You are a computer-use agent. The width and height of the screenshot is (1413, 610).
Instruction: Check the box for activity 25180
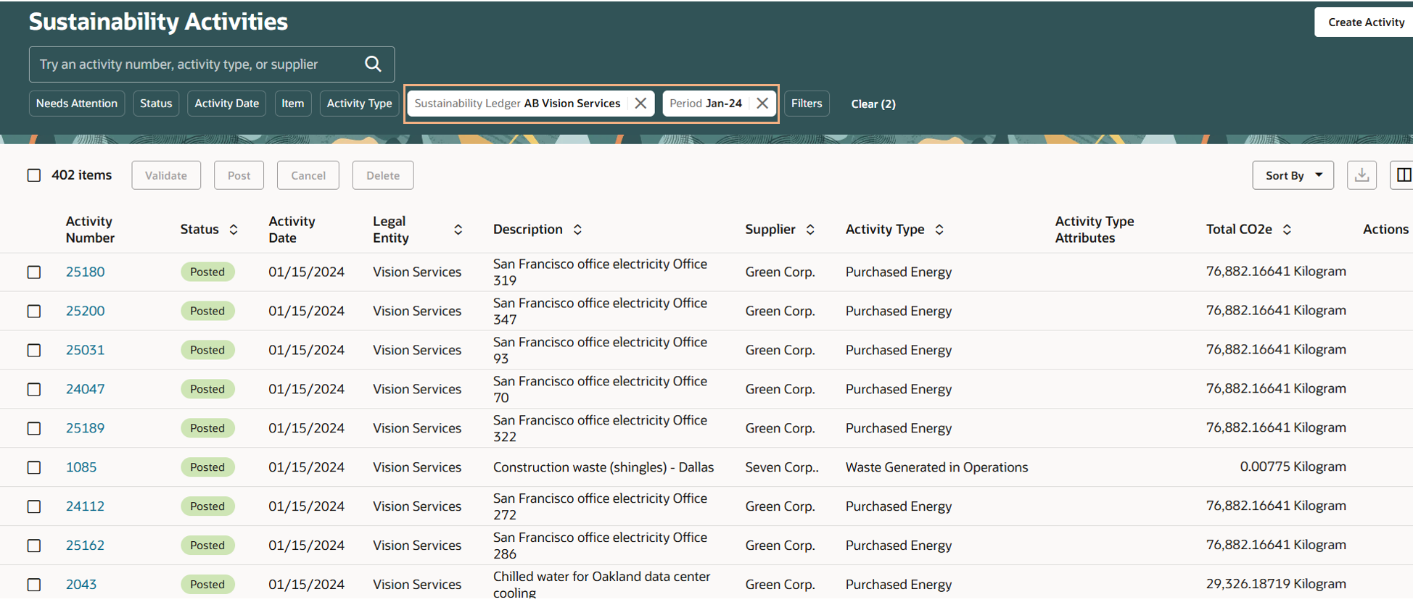click(34, 272)
